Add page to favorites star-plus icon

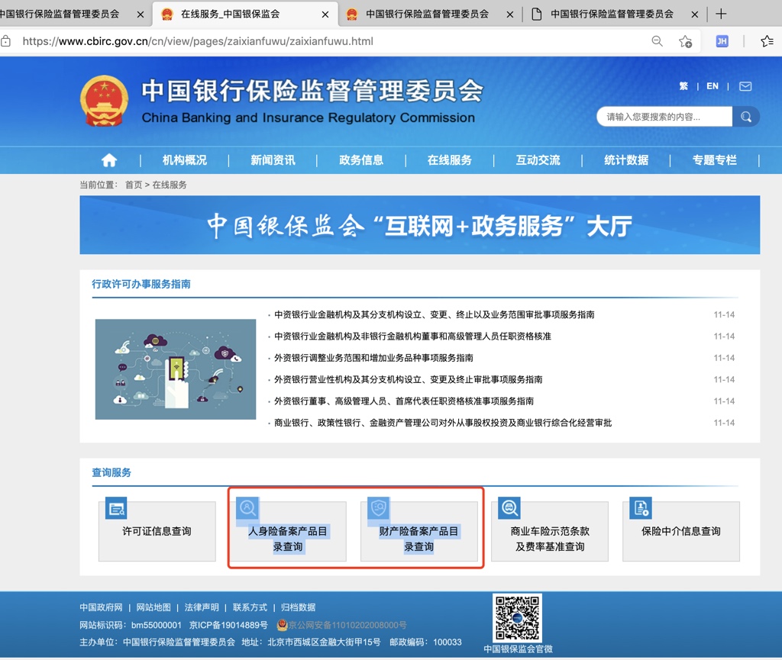(x=685, y=41)
